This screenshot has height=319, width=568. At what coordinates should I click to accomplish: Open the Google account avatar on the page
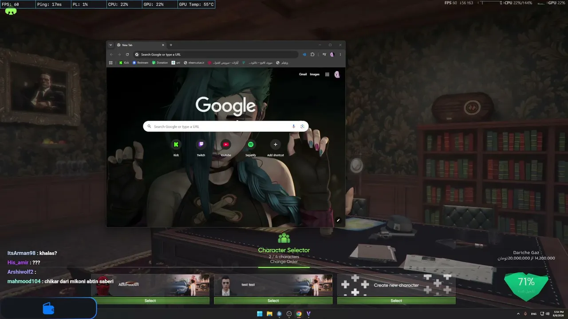point(337,74)
